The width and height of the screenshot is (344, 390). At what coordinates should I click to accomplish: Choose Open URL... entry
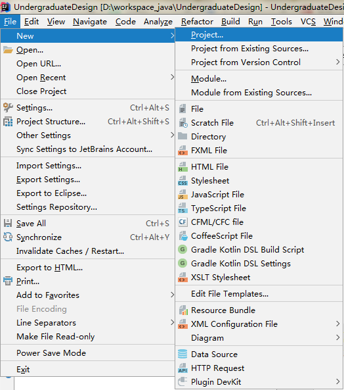pos(87,64)
